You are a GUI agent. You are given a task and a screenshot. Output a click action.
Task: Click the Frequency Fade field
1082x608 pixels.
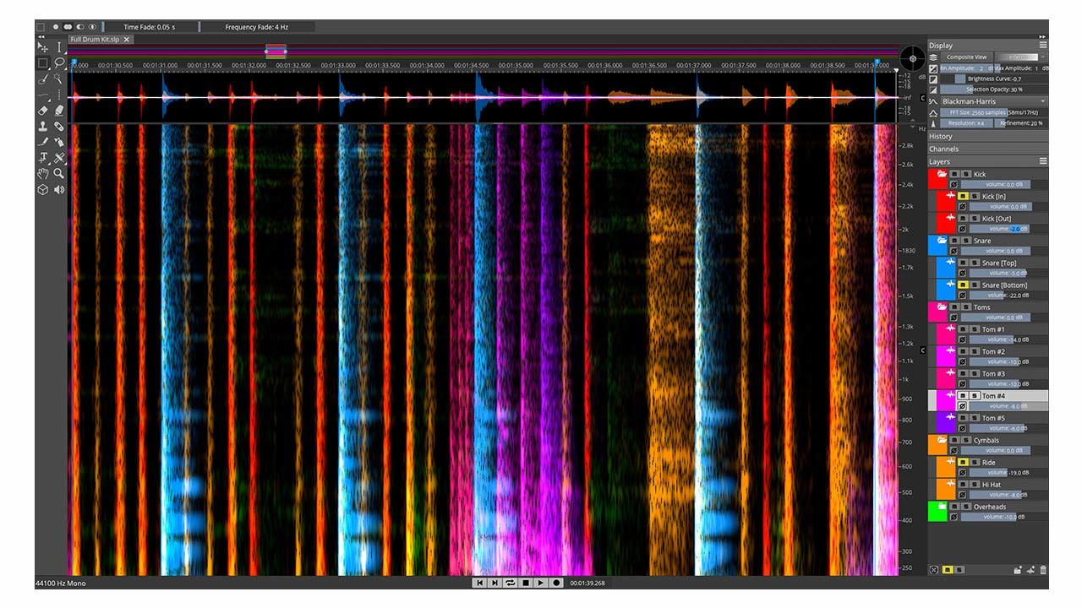257,27
